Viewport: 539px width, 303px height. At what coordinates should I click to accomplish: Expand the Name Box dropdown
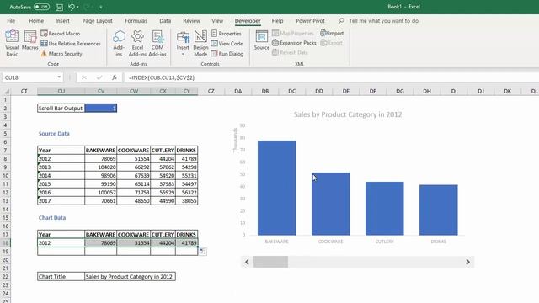[x=59, y=77]
